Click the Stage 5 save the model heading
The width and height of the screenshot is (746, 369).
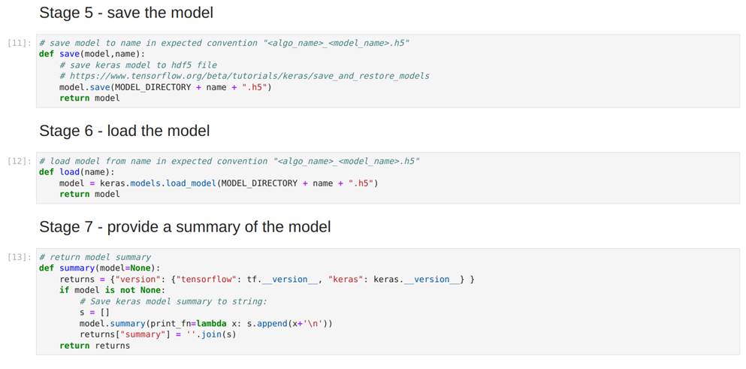(126, 13)
